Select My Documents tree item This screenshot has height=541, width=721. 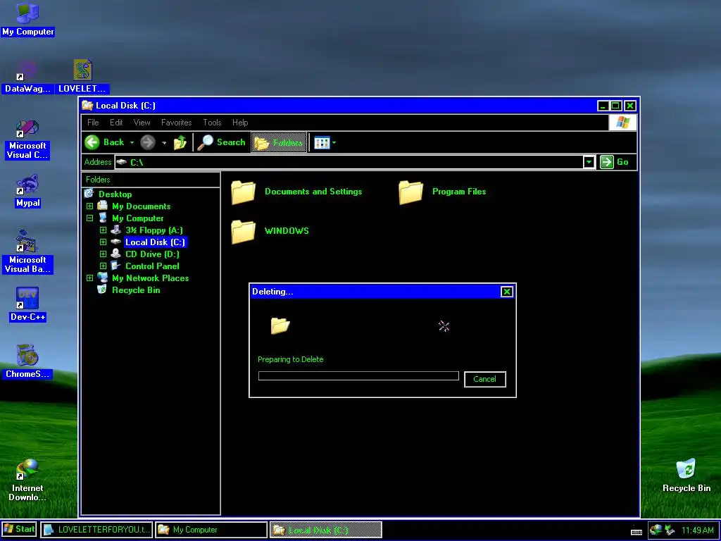[141, 206]
